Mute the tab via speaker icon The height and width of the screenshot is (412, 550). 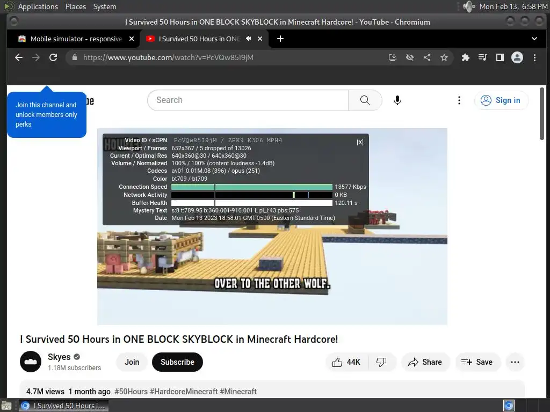coord(248,39)
